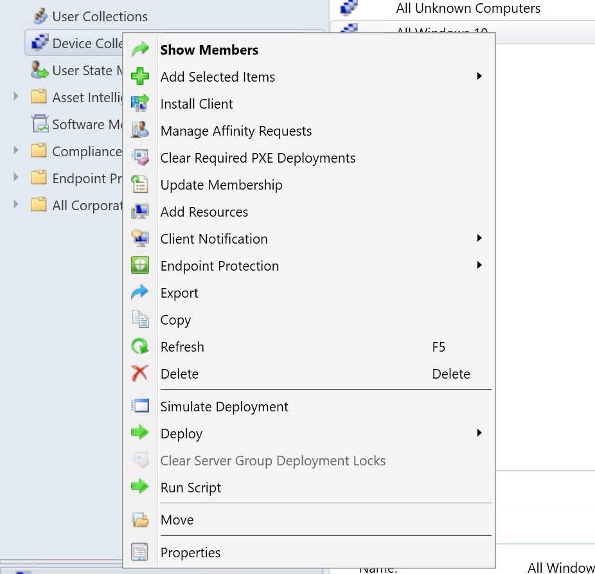Image resolution: width=595 pixels, height=574 pixels.
Task: Choose Show Members from context menu
Action: (209, 50)
